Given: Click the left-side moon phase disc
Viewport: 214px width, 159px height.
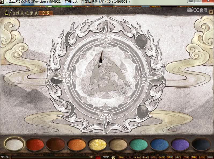Looking at the screenshot, I should 56,78.
